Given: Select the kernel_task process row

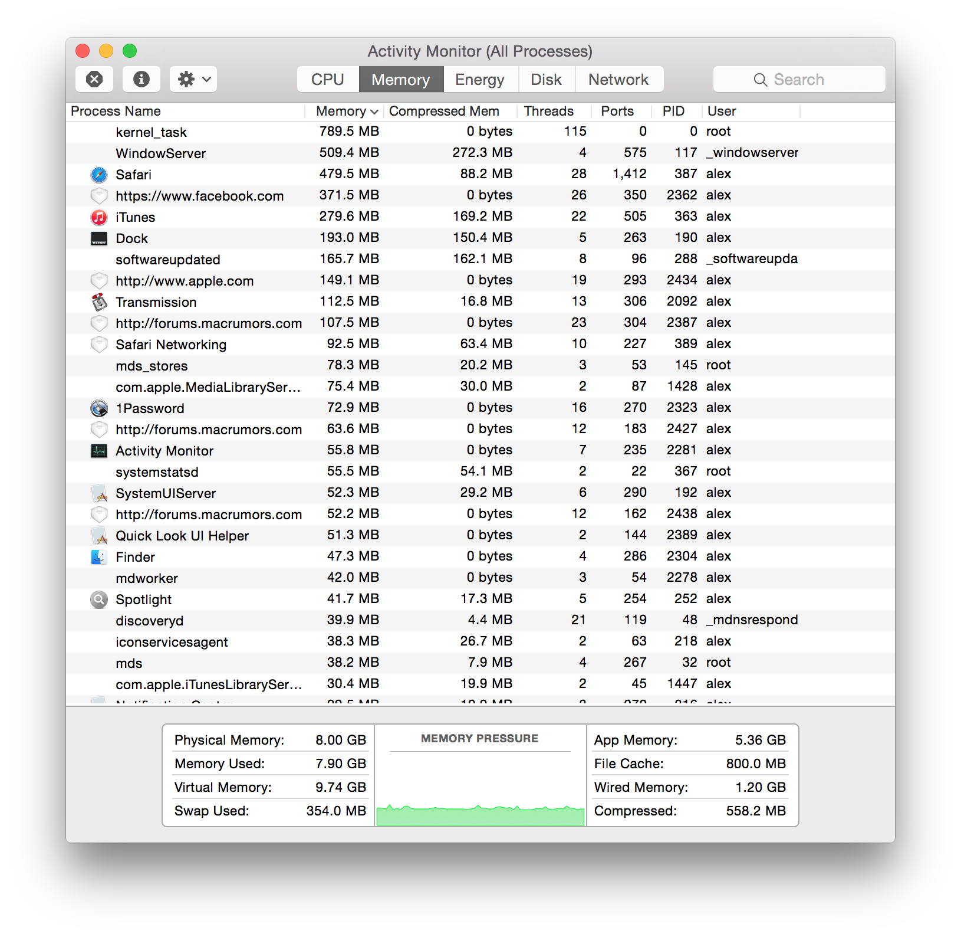Looking at the screenshot, I should pyautogui.click(x=481, y=132).
